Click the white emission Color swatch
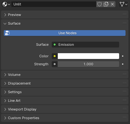This screenshot has height=124, width=130. pos(88,56)
